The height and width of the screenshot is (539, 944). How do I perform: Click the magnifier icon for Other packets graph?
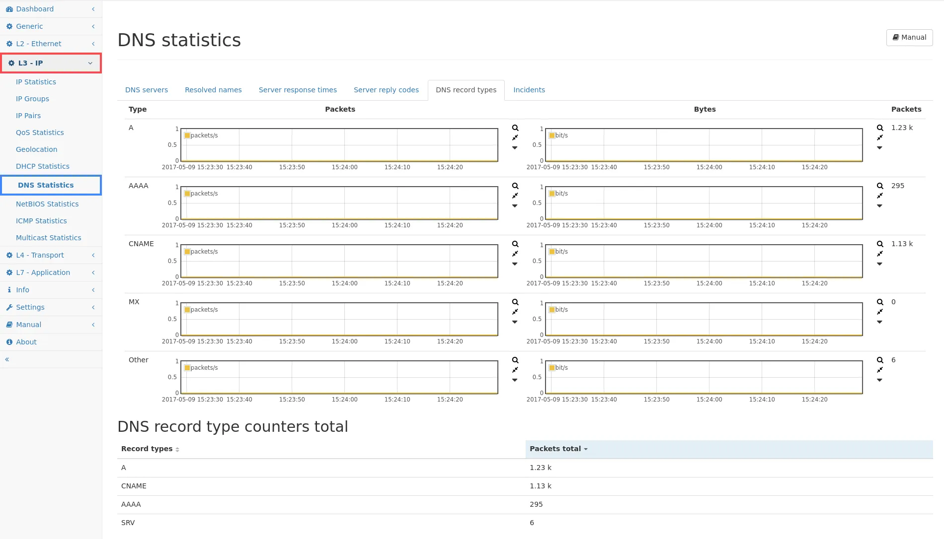point(515,360)
